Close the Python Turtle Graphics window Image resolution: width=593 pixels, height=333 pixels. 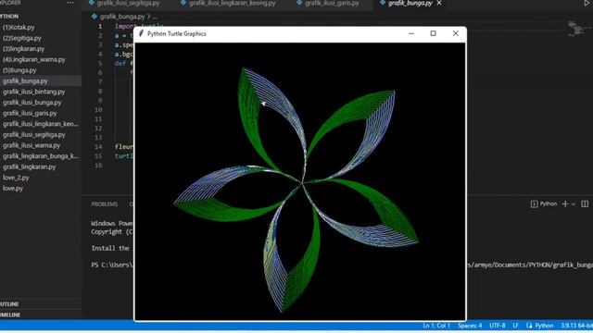456,33
